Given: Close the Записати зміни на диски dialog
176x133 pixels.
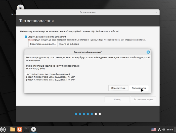Looking at the screenshot, I should [x=148, y=52].
